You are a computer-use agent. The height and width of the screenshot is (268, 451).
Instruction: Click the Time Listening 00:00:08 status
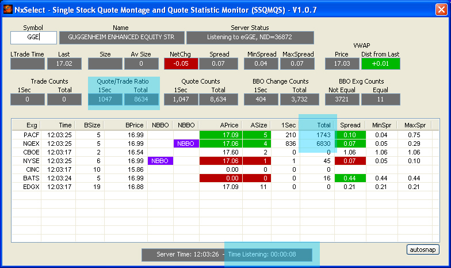262,255
